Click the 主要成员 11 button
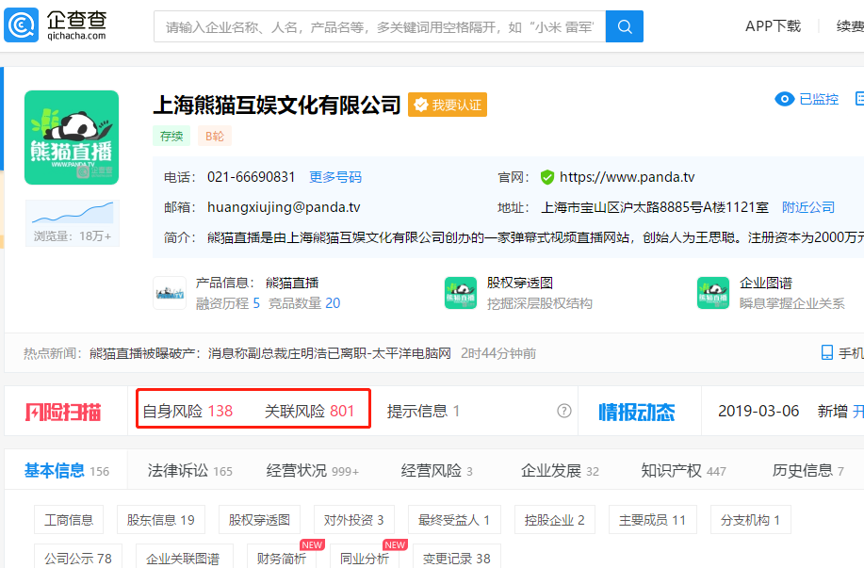Image resolution: width=864 pixels, height=568 pixels. [x=652, y=520]
